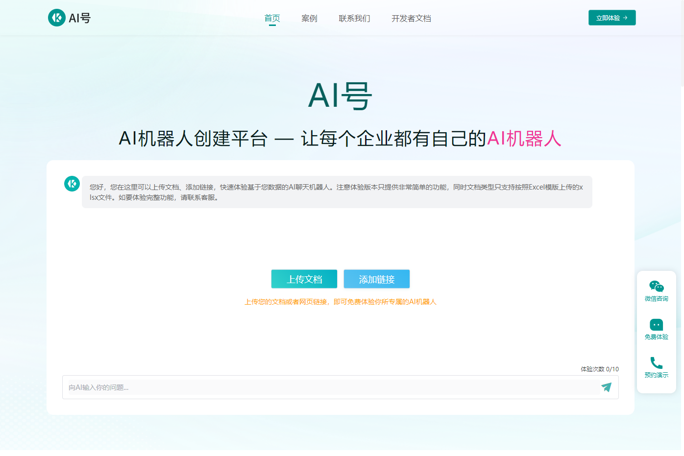Click the orange hint text 上传您的文档或者网页链接
This screenshot has height=456, width=684.
click(x=341, y=302)
